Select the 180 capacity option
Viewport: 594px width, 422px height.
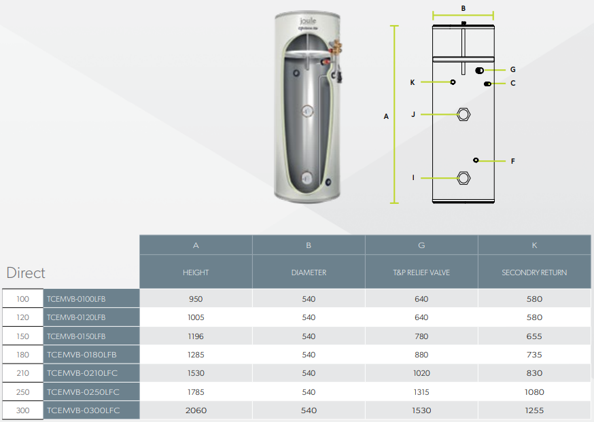point(22,354)
